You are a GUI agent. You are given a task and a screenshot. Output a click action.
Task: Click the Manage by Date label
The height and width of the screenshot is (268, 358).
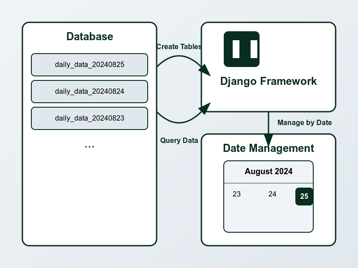tap(304, 123)
